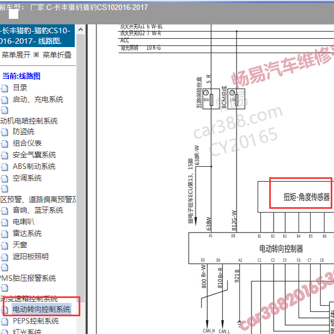Viewport: 334px width, 334px height.
Task: Click page icon beside 天窗
Action: 5,245
